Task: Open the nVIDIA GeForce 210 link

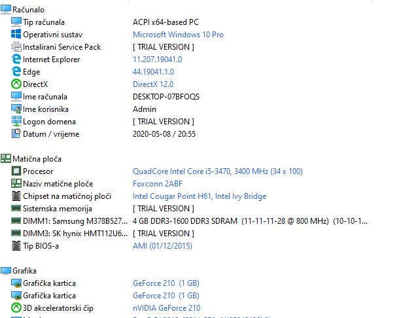Action: click(167, 308)
